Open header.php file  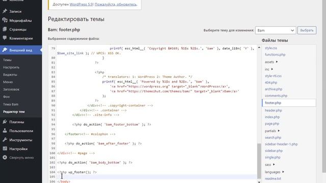(x=273, y=110)
